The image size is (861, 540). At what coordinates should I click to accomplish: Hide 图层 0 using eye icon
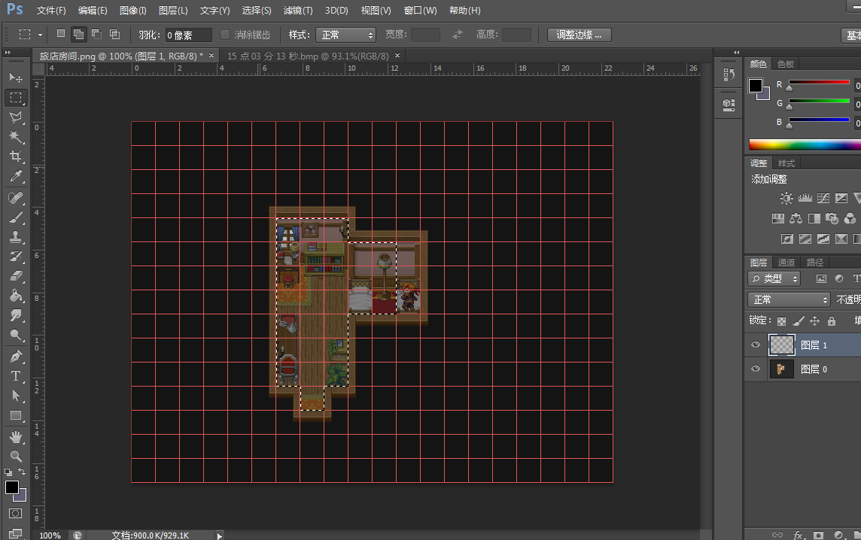pyautogui.click(x=756, y=369)
